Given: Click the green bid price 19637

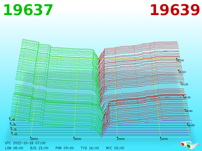Looking at the screenshot, I should (x=28, y=10).
